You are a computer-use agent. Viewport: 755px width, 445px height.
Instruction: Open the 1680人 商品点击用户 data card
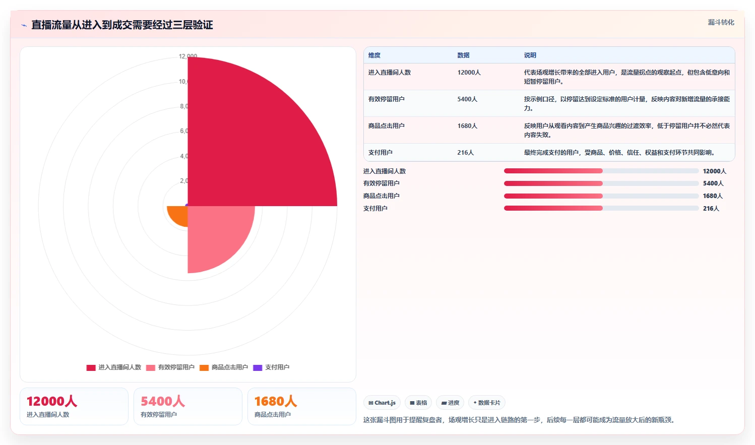click(x=302, y=406)
